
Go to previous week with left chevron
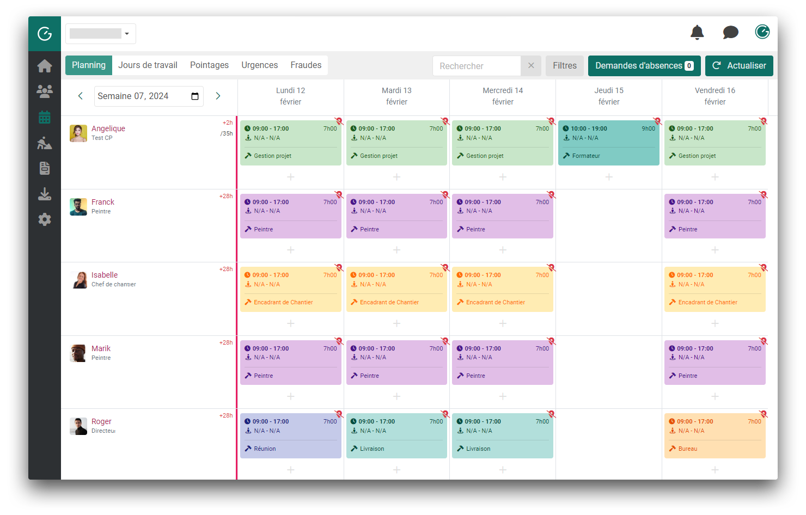(81, 96)
